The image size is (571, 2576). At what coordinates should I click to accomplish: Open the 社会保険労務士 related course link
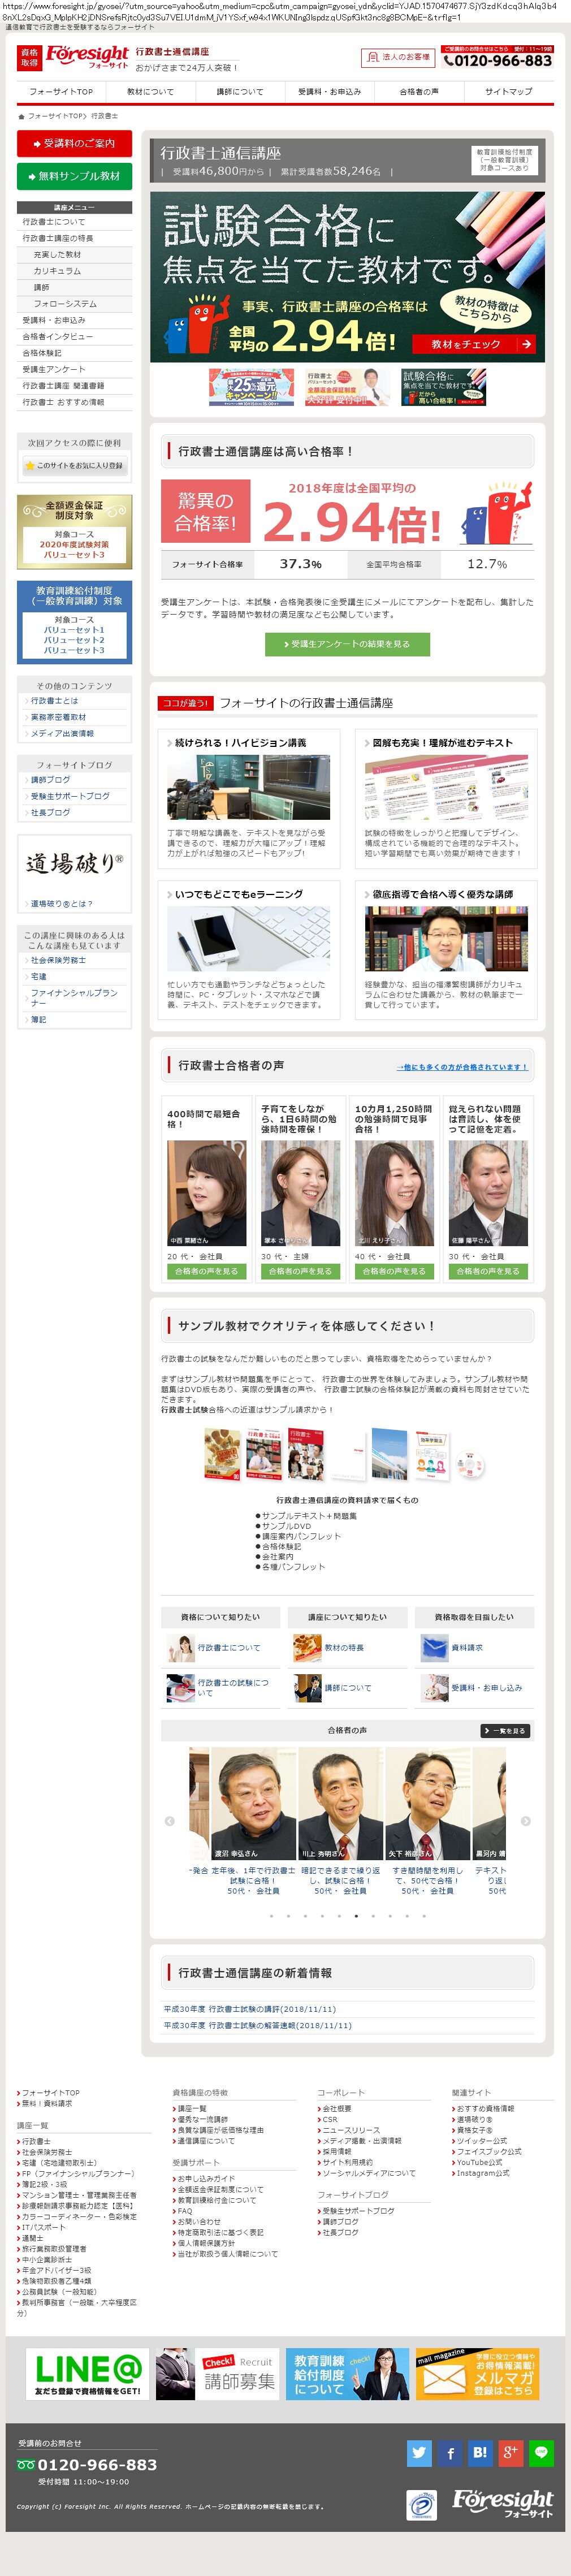[x=58, y=960]
